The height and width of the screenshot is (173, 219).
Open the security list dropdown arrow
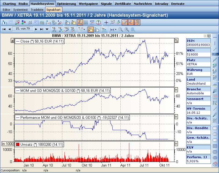[47, 29]
